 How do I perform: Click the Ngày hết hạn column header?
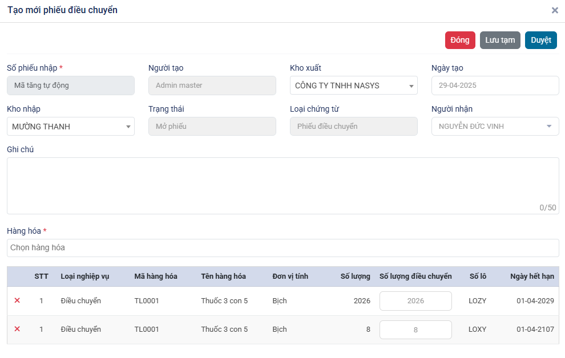tap(532, 276)
